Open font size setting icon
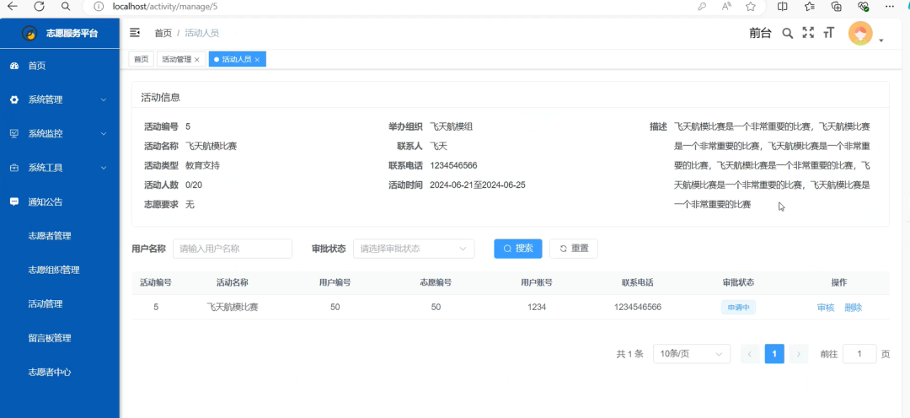 tap(828, 33)
